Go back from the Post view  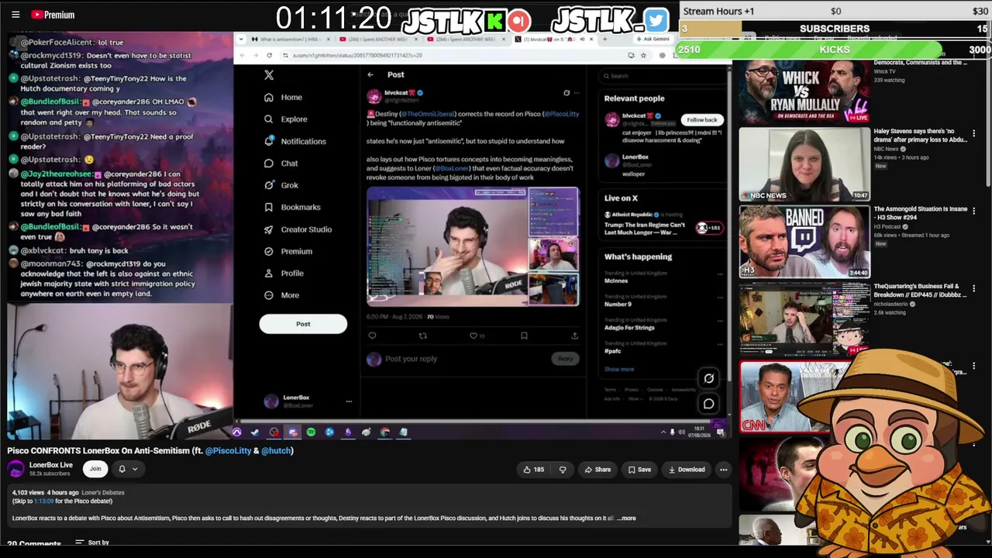click(x=370, y=75)
